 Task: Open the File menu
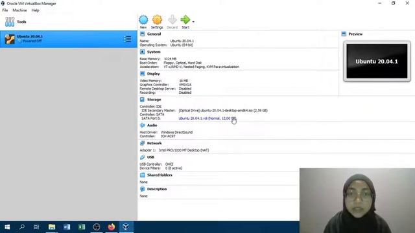point(5,10)
